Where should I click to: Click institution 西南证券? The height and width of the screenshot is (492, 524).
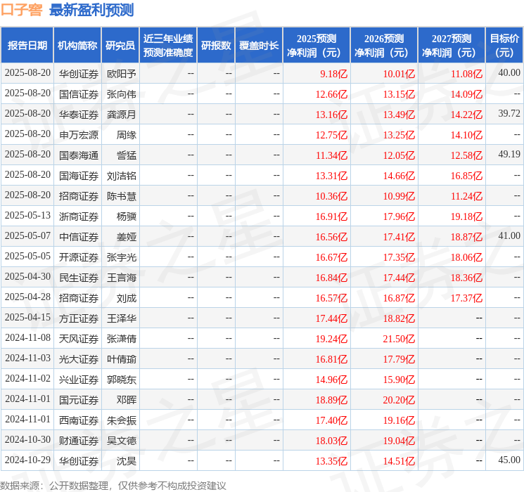tap(79, 420)
